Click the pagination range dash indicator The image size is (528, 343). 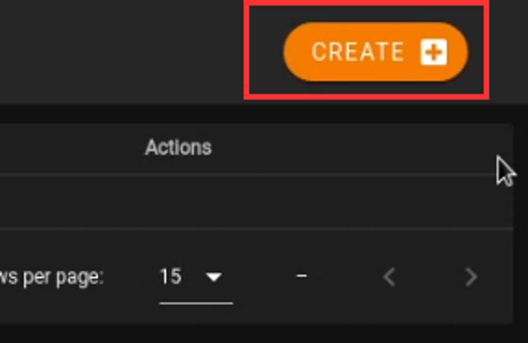click(302, 276)
